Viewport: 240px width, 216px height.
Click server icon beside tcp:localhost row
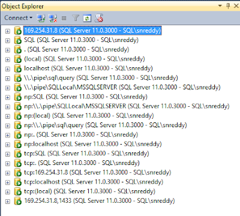(17, 182)
